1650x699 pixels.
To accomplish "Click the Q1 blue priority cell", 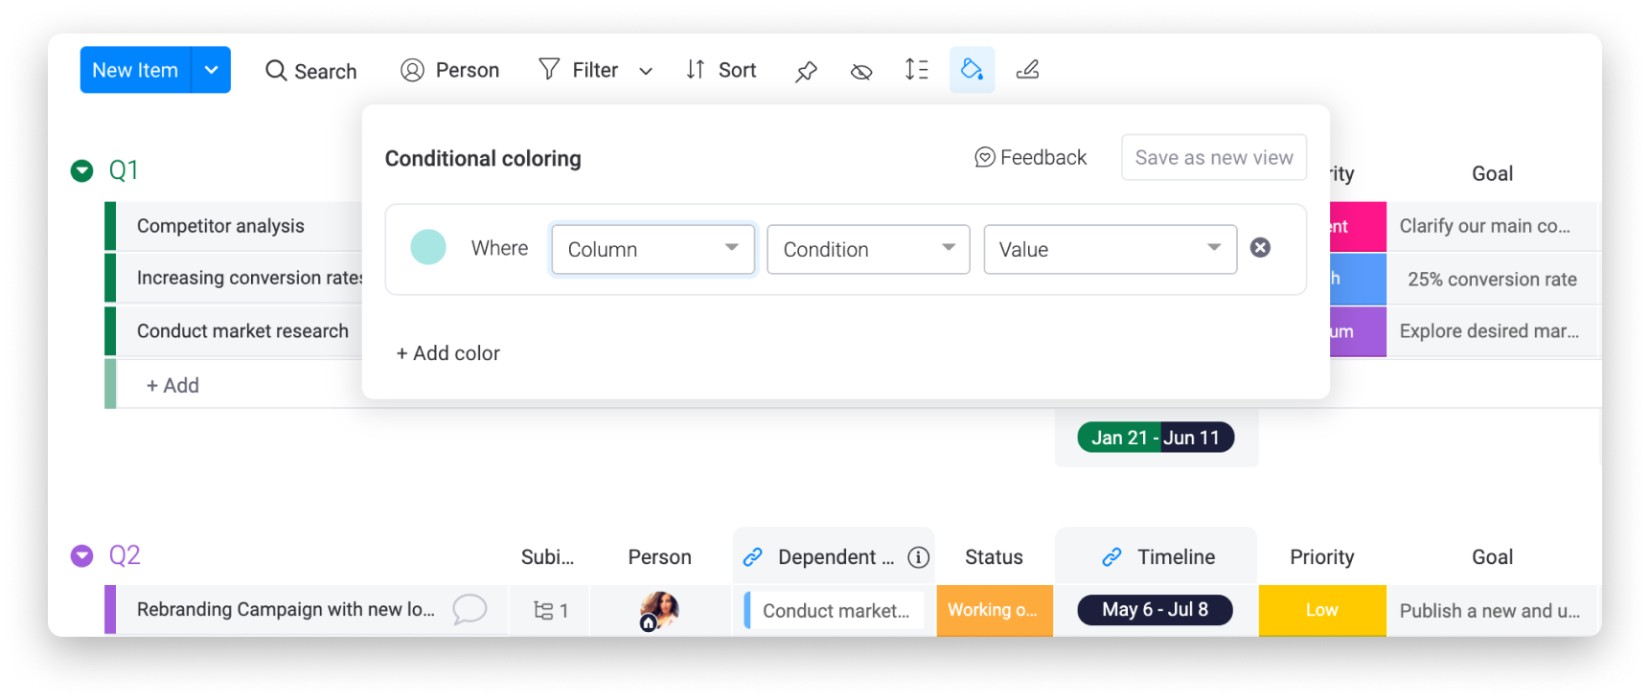I will pyautogui.click(x=1358, y=280).
